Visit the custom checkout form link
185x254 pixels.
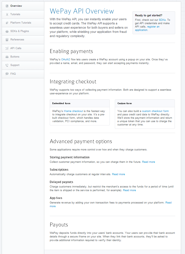155,111
